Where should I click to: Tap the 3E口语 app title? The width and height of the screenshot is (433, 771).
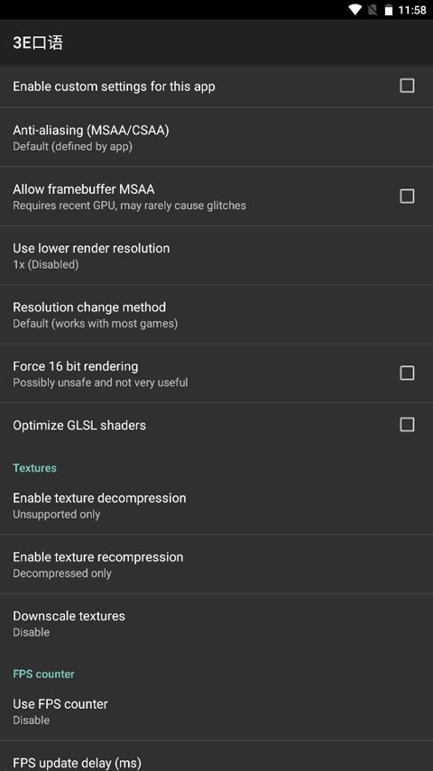tap(38, 42)
